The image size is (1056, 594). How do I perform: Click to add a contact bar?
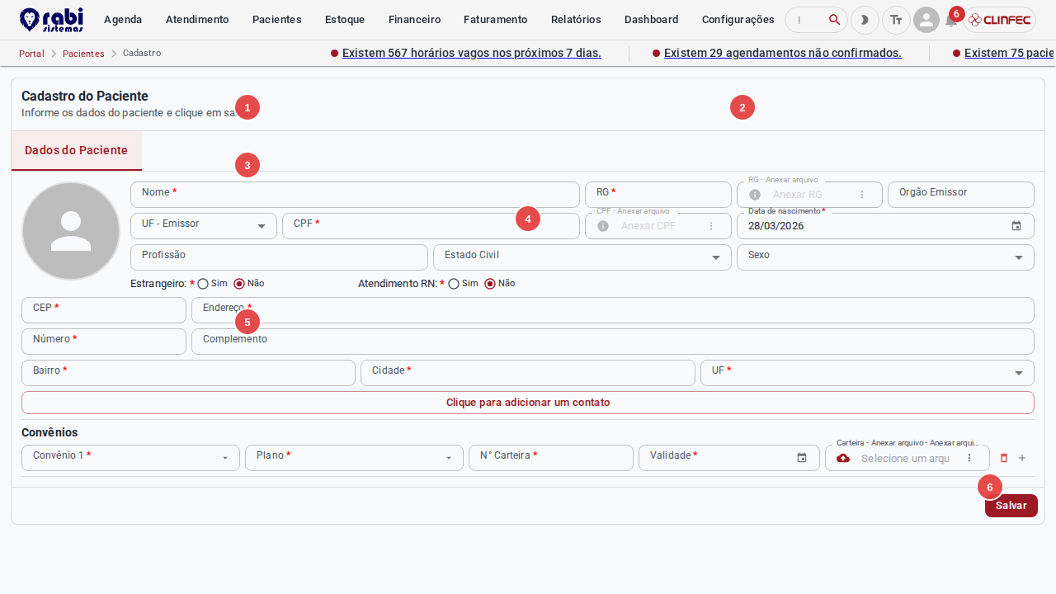528,403
